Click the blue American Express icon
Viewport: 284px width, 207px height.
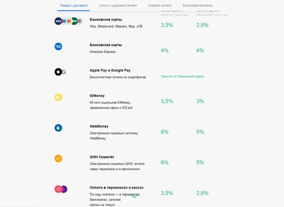point(58,46)
